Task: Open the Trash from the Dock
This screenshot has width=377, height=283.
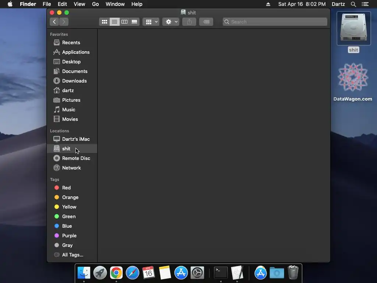Action: [293, 272]
